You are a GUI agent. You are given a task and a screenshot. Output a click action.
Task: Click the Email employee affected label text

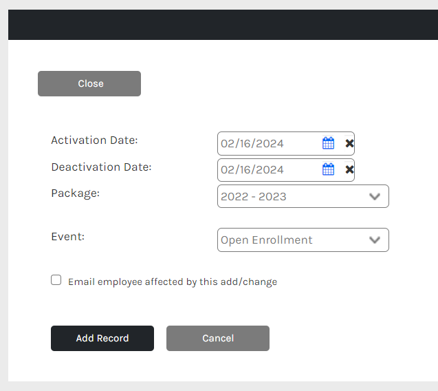(173, 282)
